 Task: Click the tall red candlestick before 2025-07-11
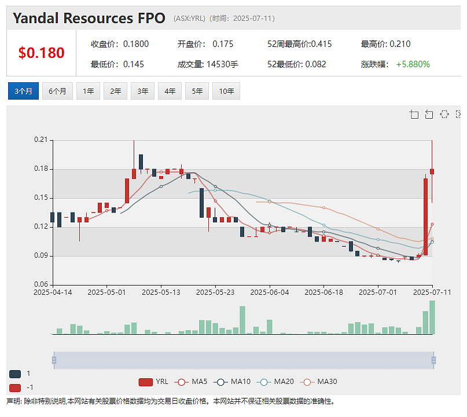[x=425, y=217]
